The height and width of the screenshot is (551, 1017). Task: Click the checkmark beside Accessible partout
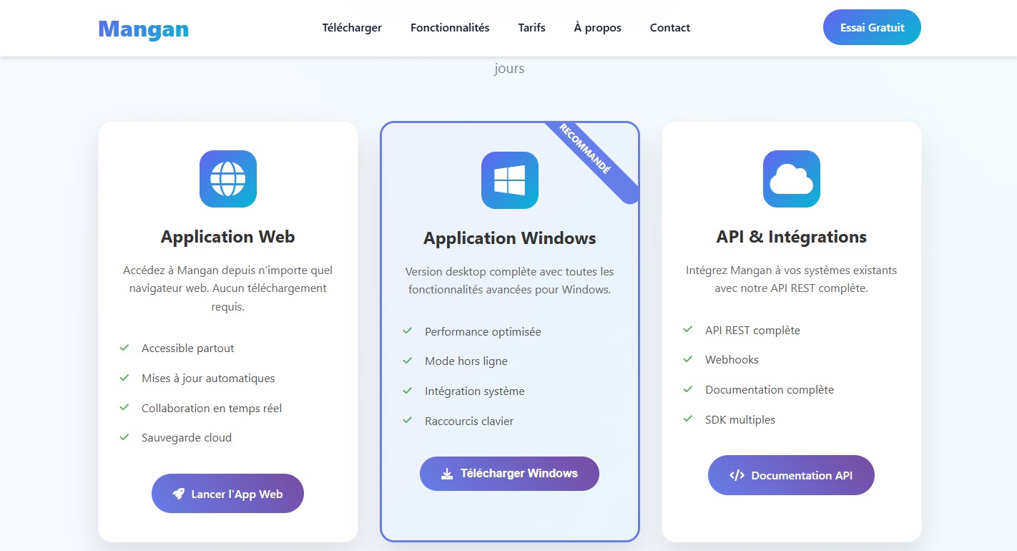[x=124, y=348]
